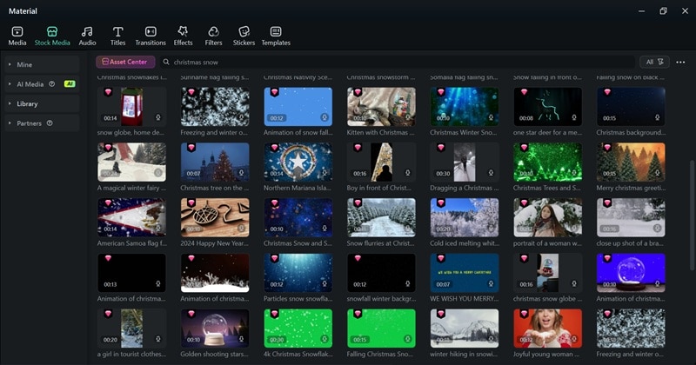Expand the Mine section arrow
This screenshot has height=365, width=696.
(10, 65)
